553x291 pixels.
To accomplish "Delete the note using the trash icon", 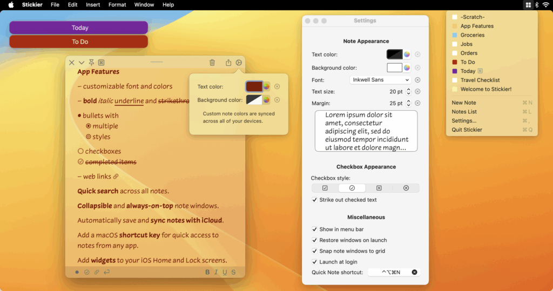I will pyautogui.click(x=212, y=63).
